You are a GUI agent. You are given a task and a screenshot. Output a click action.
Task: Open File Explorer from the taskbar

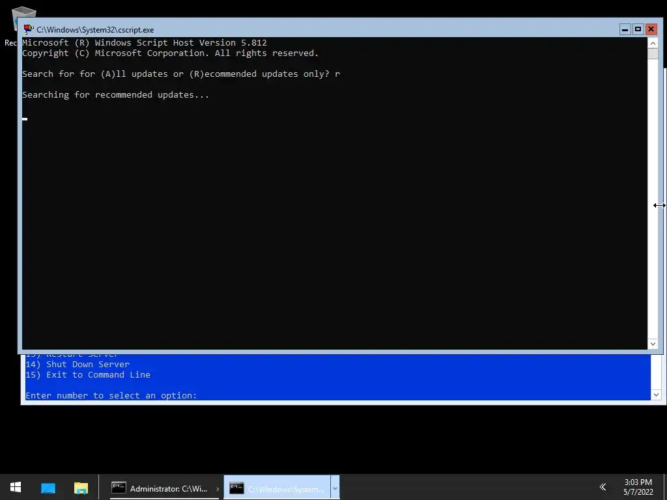coord(81,488)
